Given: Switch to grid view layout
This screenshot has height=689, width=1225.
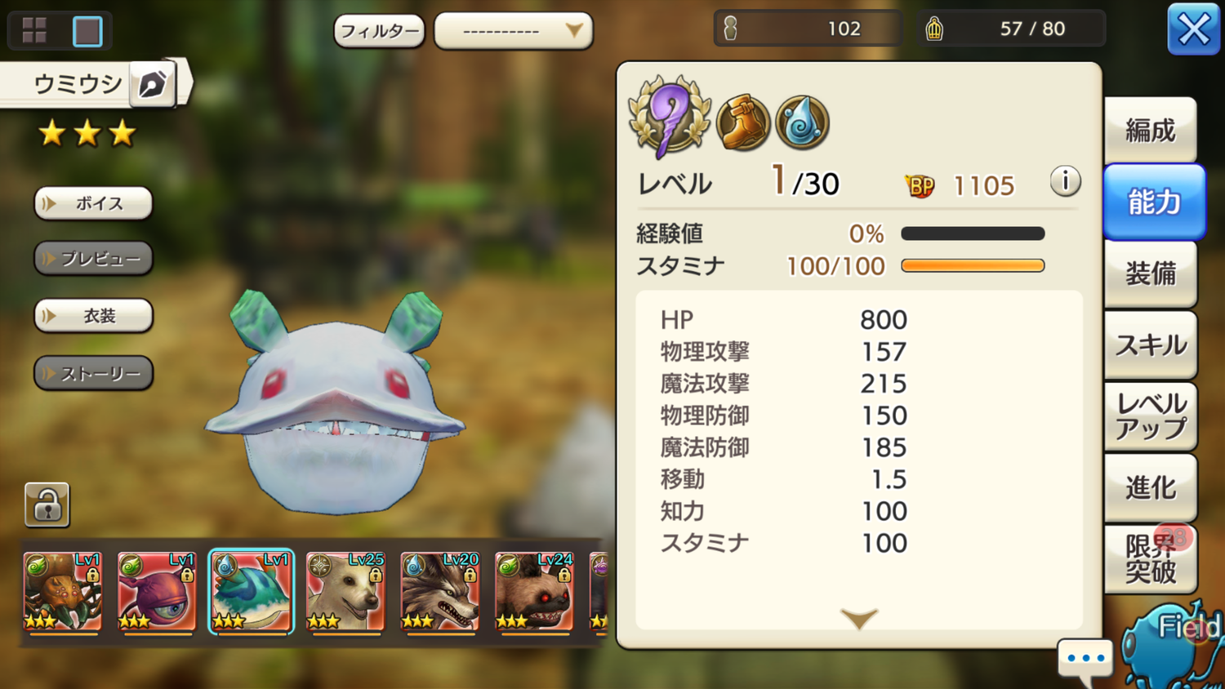Looking at the screenshot, I should point(34,31).
